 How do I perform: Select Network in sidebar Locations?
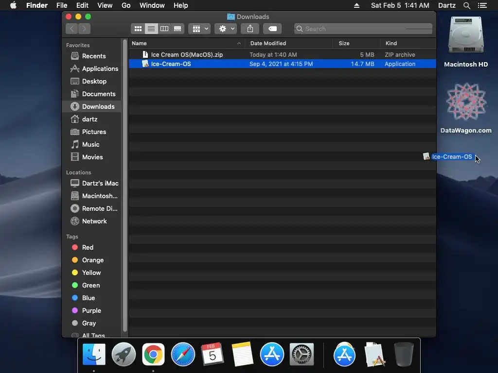92,221
